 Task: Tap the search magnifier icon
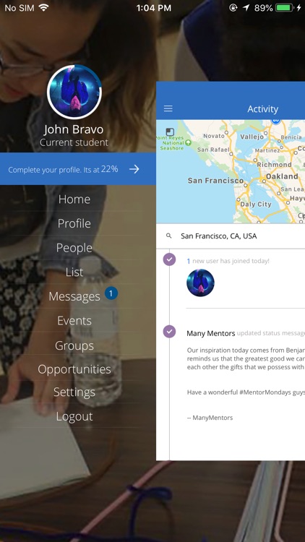(x=168, y=236)
